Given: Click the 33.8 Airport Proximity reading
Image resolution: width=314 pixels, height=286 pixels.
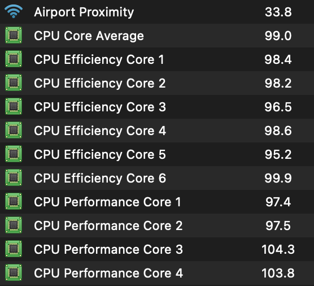Looking at the screenshot, I should click(x=278, y=12).
